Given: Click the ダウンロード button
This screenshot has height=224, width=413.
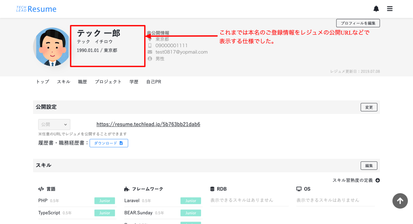Looking at the screenshot, I should tap(109, 143).
